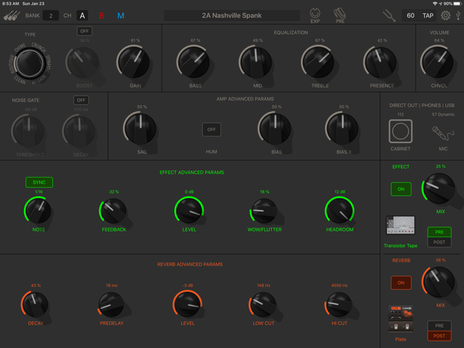Viewport: 464px width, 348px height.
Task: Open the settings gear icon
Action: click(445, 15)
